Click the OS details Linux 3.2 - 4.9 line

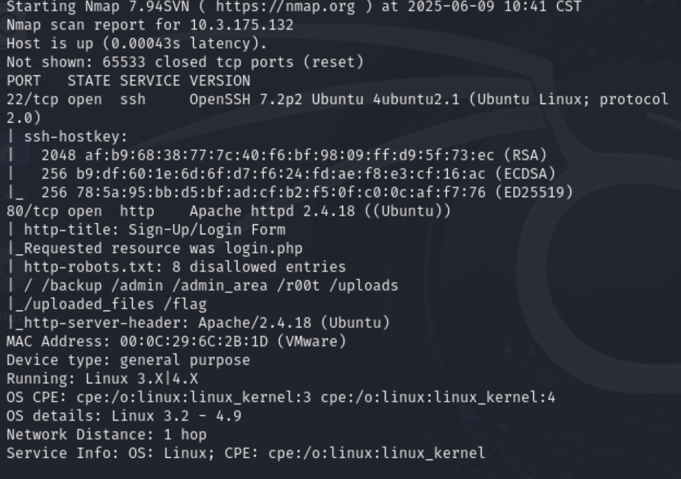click(x=124, y=415)
